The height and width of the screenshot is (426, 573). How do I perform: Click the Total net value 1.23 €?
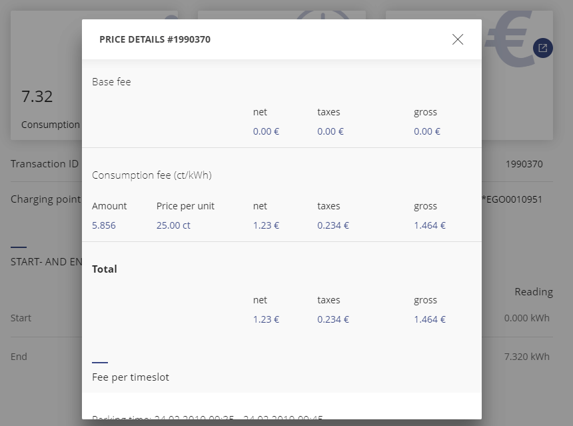[x=266, y=319]
